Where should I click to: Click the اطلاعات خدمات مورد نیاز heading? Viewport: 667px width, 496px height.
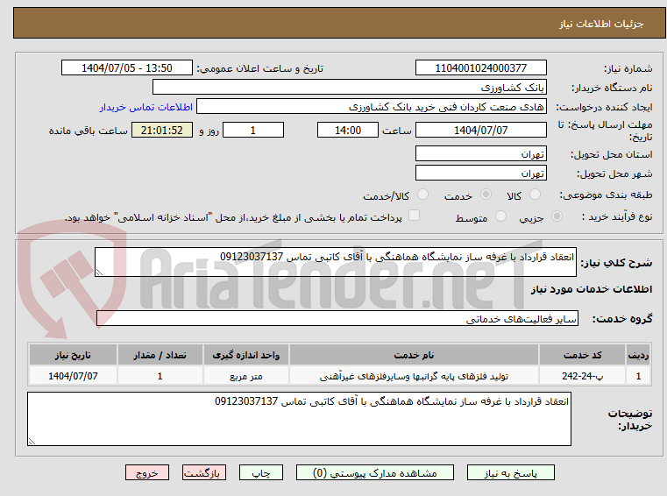[592, 289]
